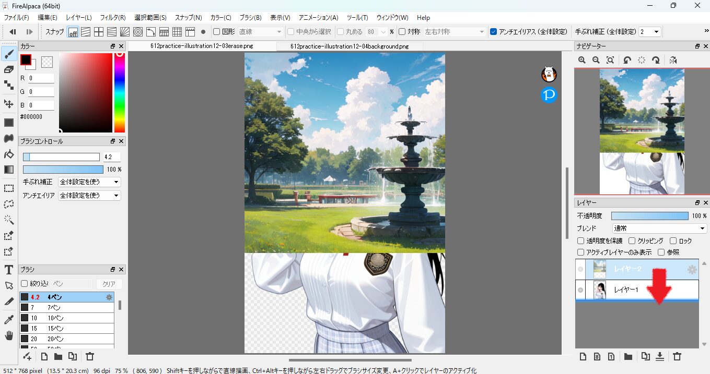Click the rainbow hue slider bar

click(120, 93)
